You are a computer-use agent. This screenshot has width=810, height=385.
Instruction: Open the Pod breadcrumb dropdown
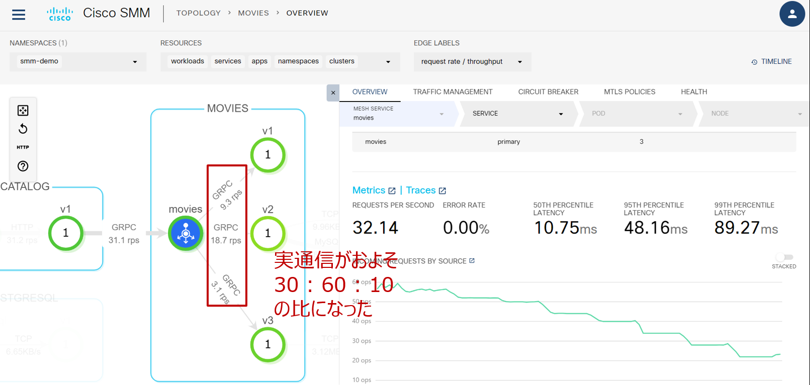[x=637, y=114]
